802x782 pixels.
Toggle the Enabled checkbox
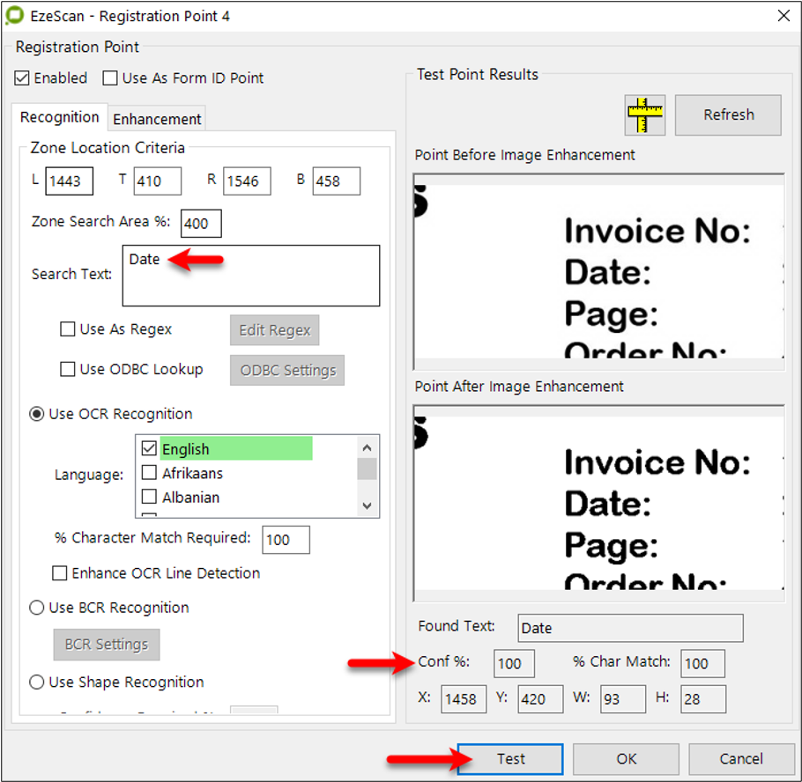[x=23, y=78]
